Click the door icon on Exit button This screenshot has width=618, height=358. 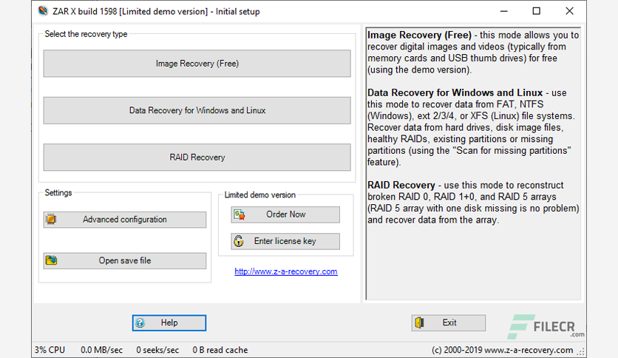pyautogui.click(x=420, y=322)
